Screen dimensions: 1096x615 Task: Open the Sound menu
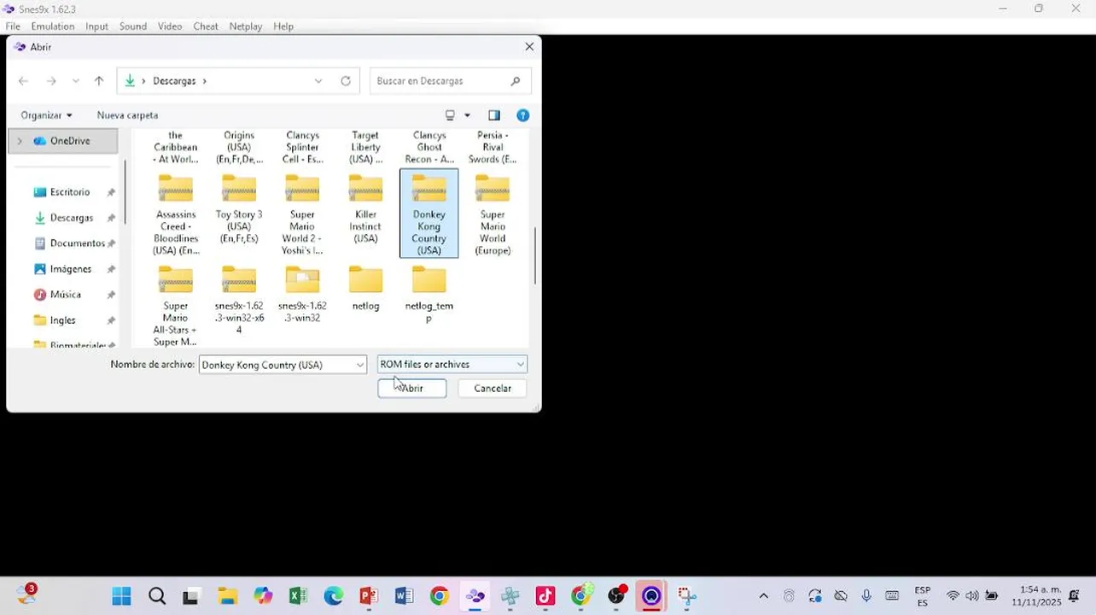click(133, 26)
